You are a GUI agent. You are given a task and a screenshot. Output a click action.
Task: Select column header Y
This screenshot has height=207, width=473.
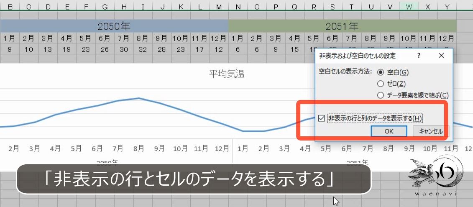pos(447,7)
